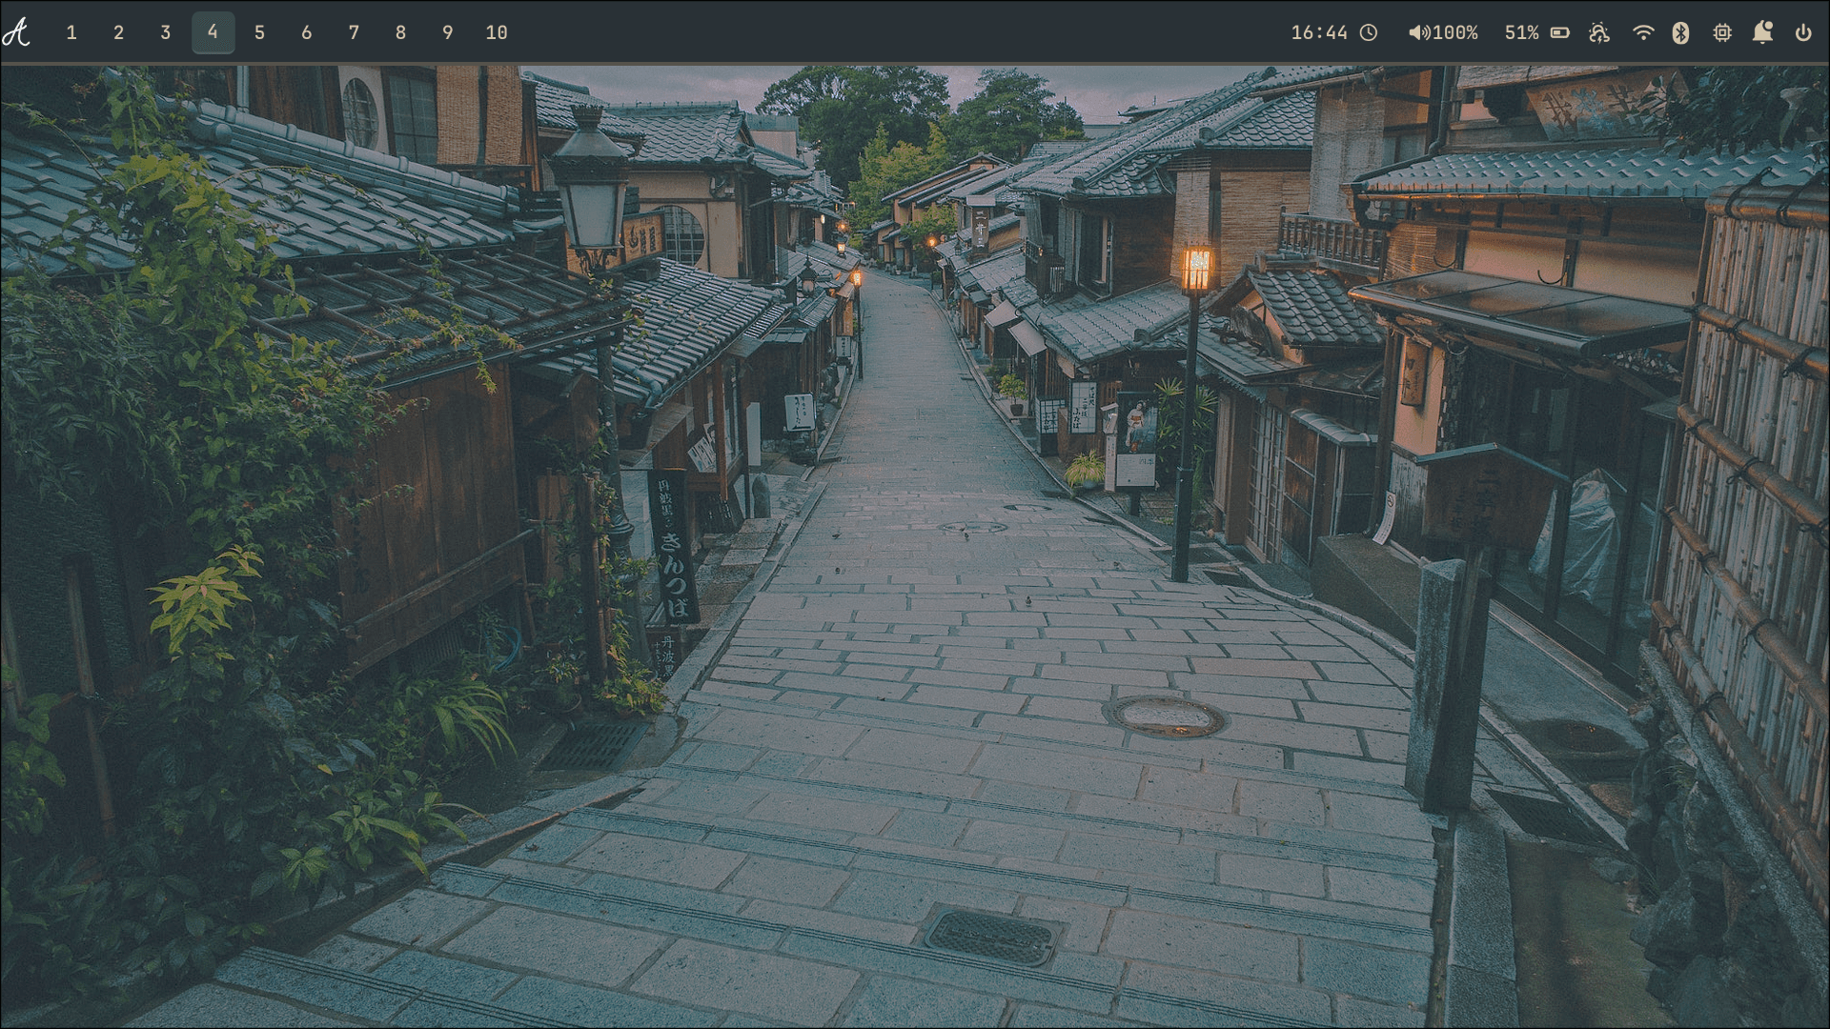Click the battery icon
This screenshot has height=1029, width=1830.
tap(1559, 32)
